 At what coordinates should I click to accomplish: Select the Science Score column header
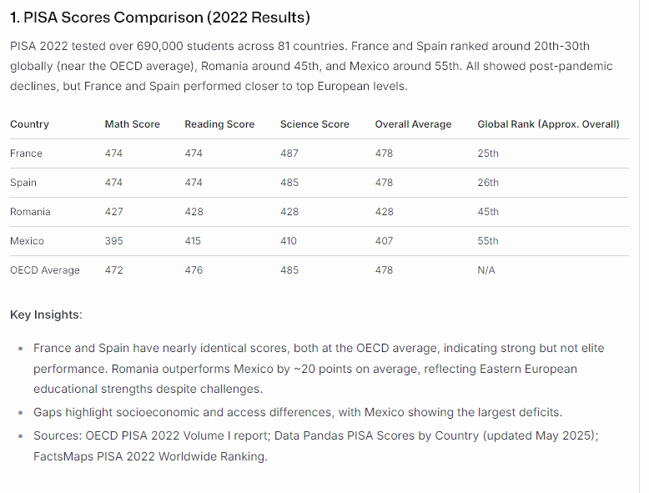click(x=314, y=124)
